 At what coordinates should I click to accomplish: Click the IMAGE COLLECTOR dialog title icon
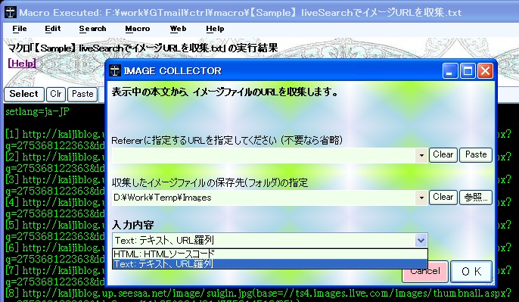pyautogui.click(x=115, y=70)
